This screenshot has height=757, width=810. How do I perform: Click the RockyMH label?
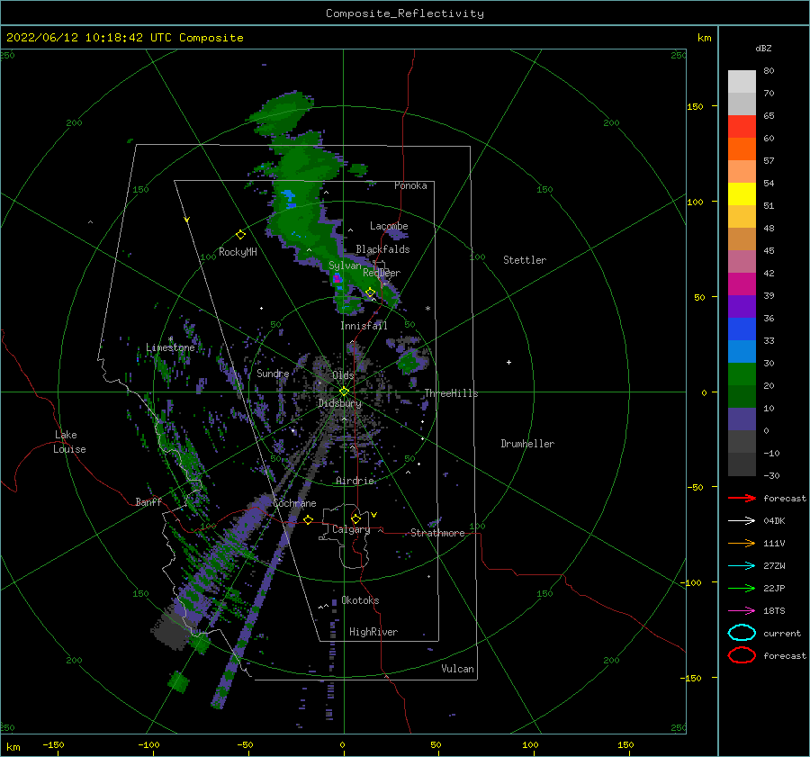[238, 252]
